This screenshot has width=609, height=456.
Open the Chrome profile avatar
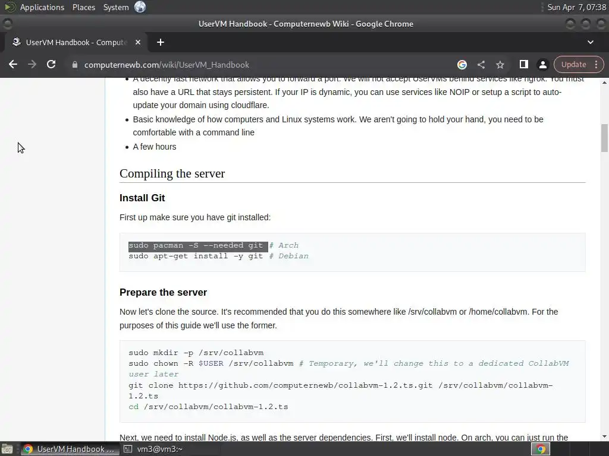542,65
